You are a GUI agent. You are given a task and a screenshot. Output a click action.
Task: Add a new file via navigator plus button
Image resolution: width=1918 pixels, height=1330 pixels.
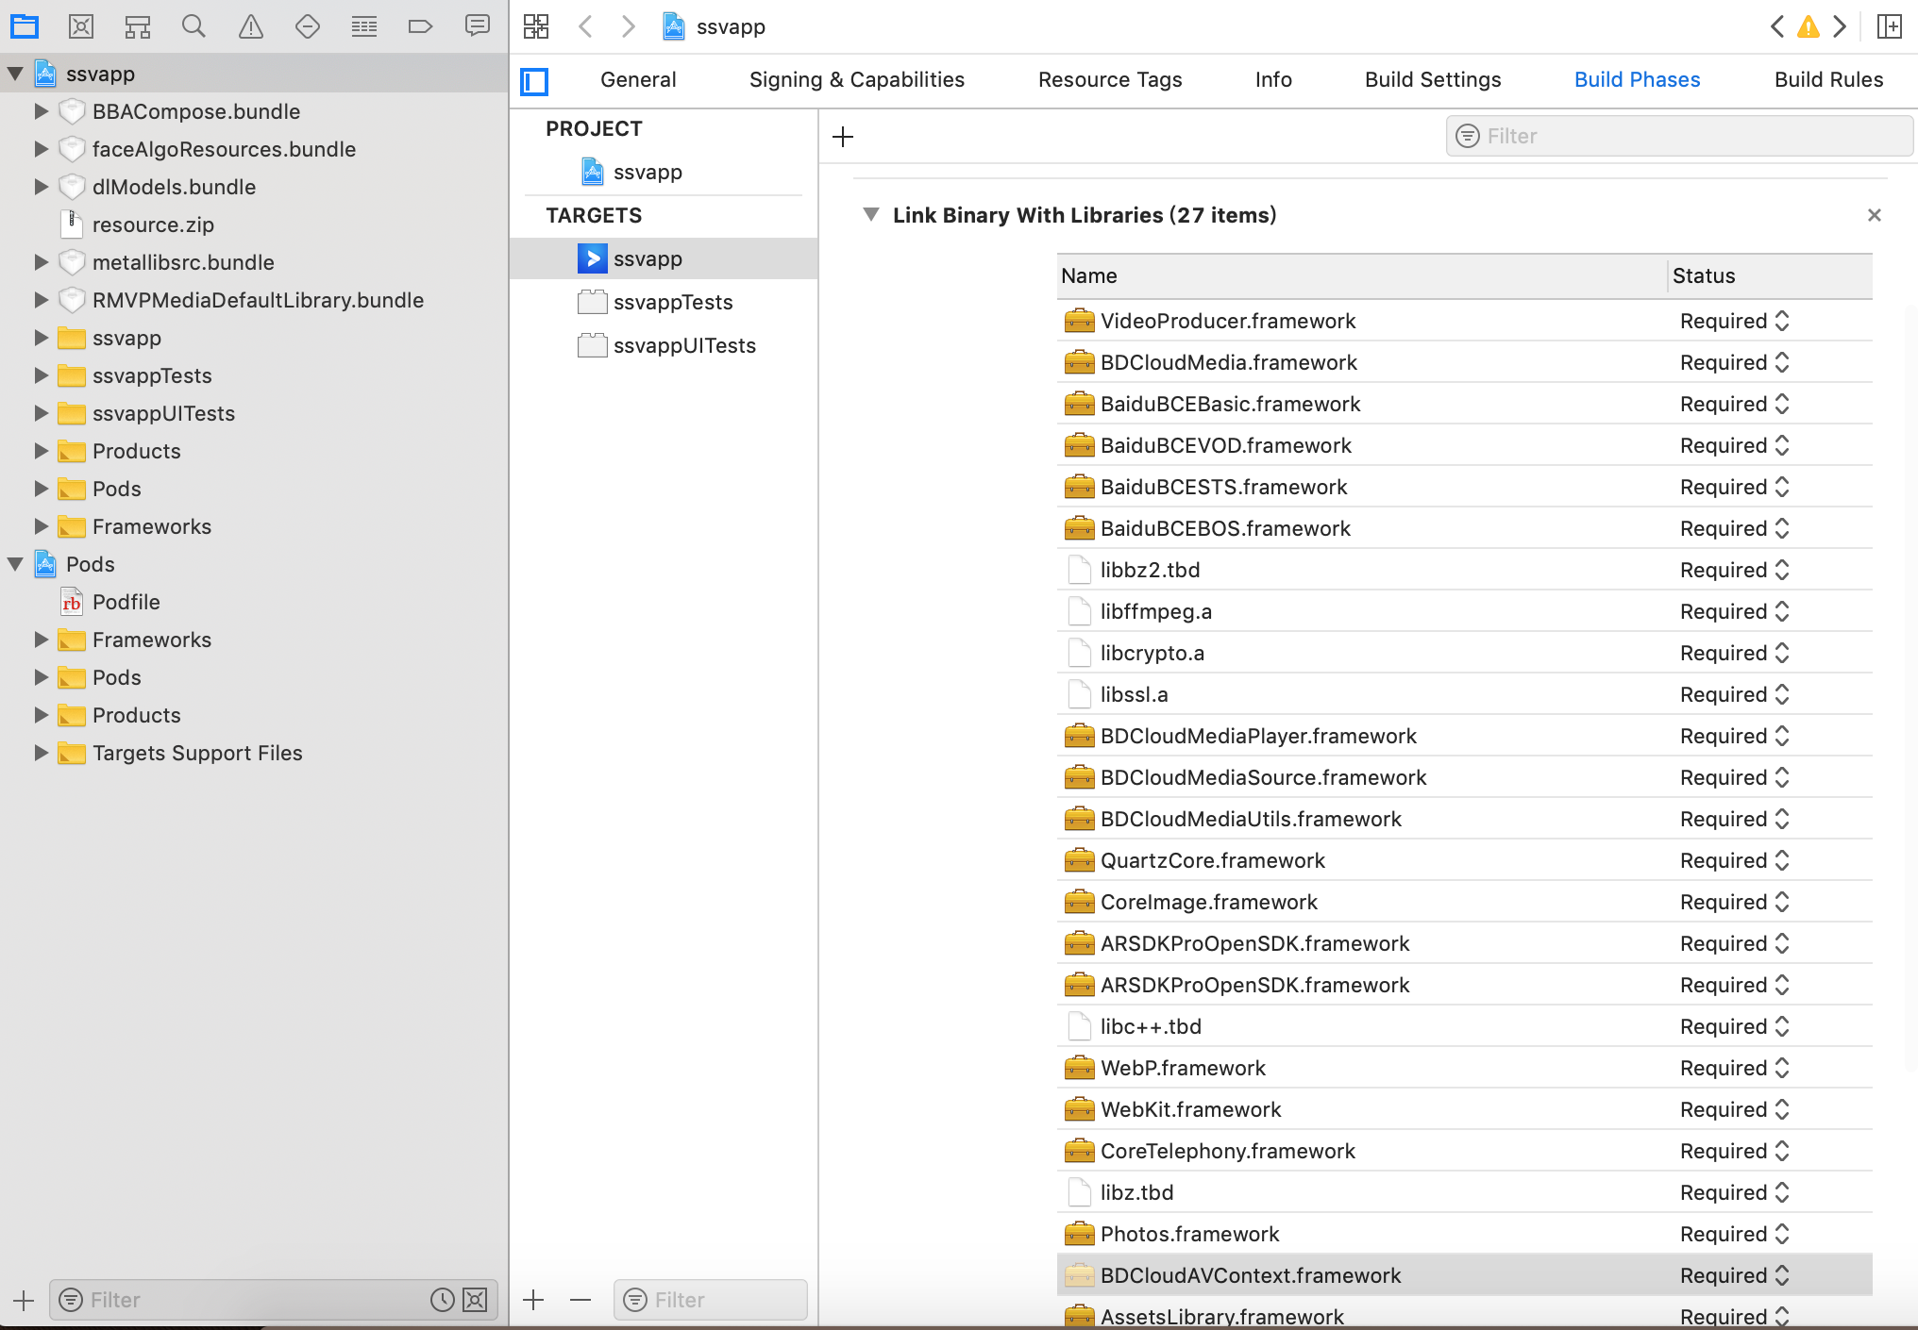coord(24,1301)
